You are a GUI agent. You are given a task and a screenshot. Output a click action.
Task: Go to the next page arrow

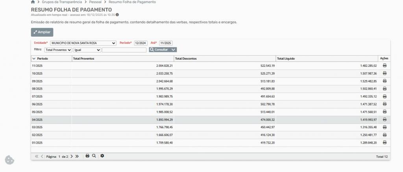click(72, 157)
